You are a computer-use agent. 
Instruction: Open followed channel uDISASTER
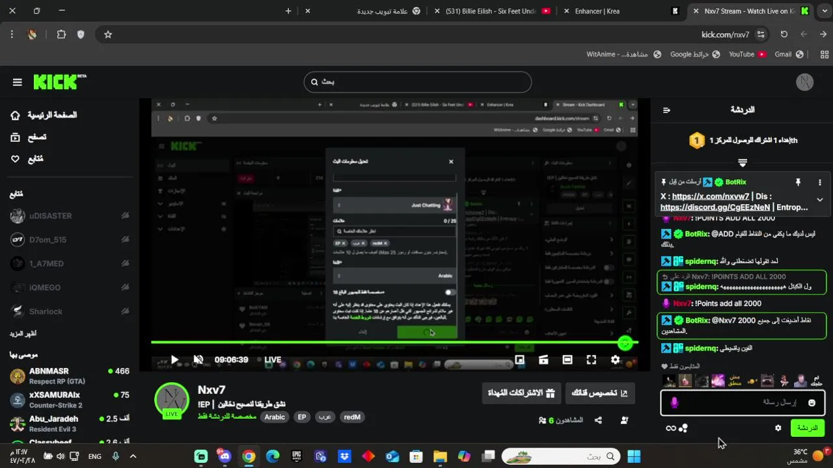tap(69, 216)
